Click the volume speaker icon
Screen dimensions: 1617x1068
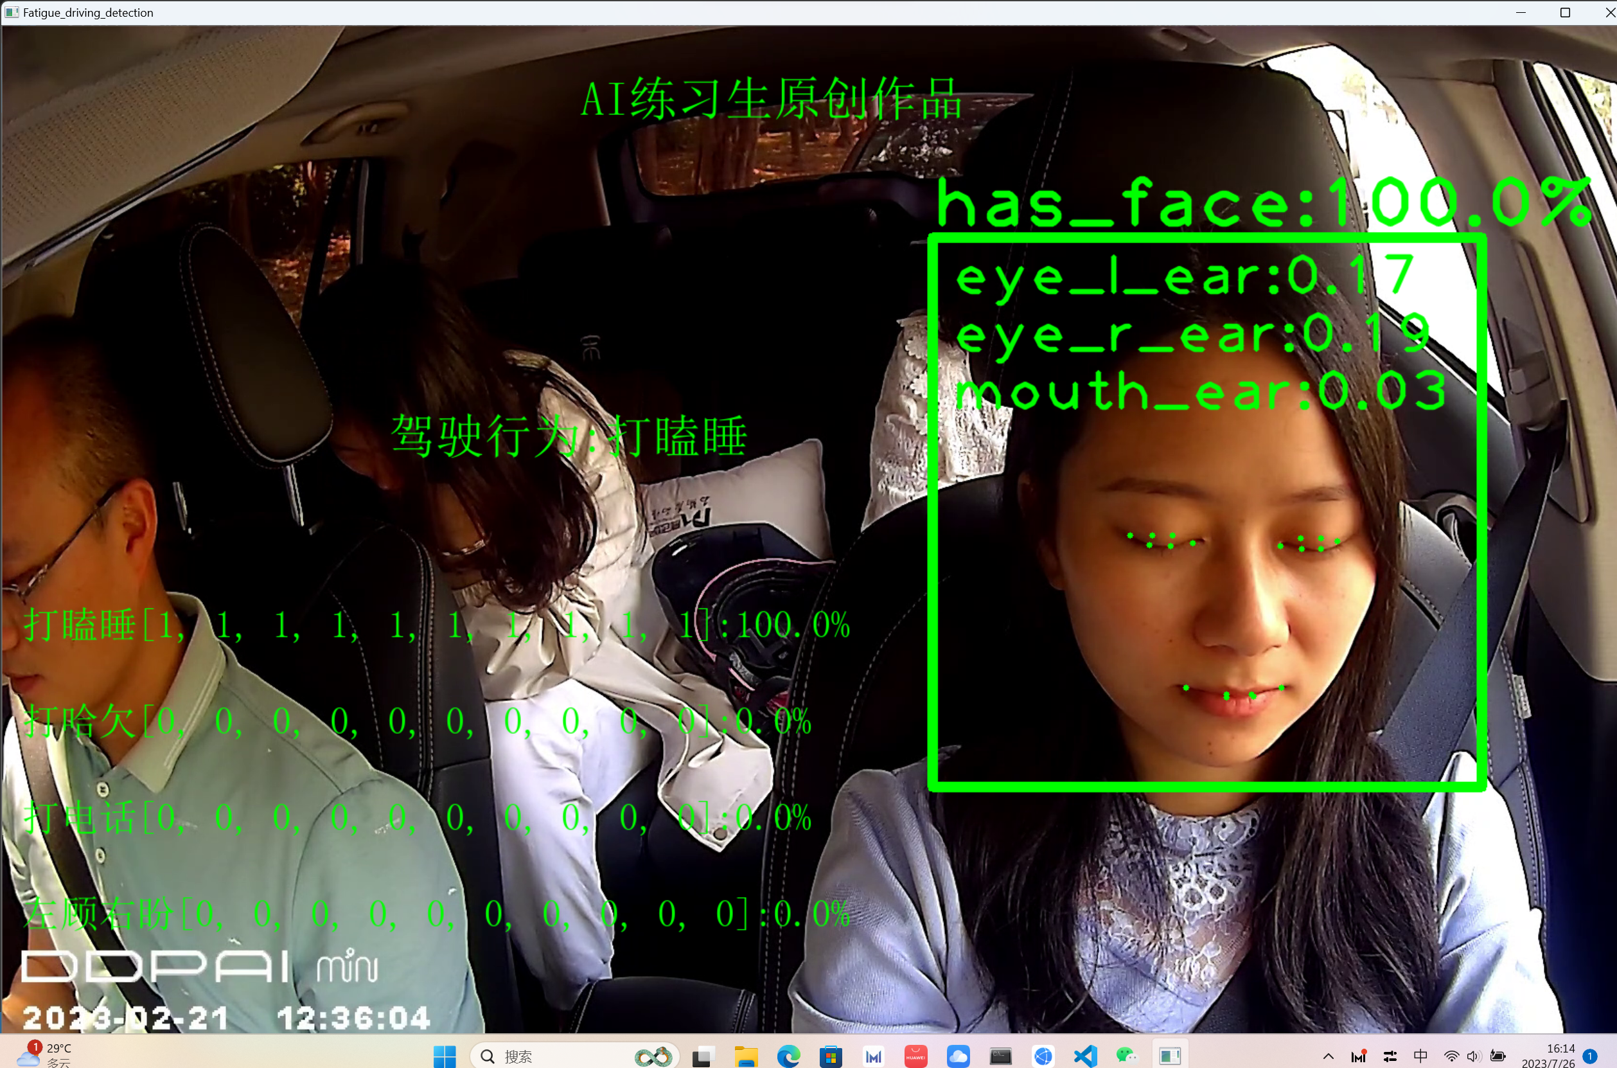tap(1473, 1056)
